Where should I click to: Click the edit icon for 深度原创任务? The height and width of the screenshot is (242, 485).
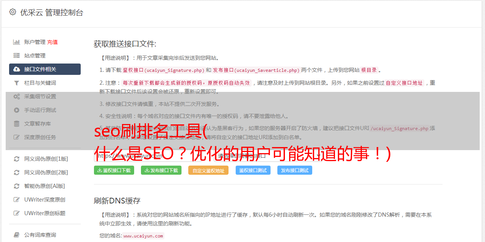[17, 137]
